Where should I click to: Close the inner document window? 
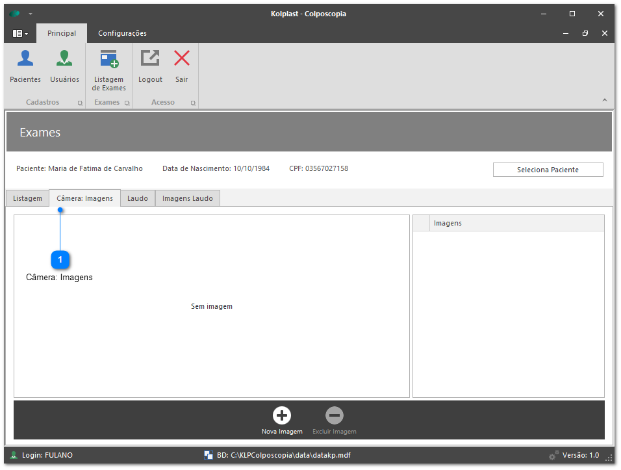tap(604, 33)
